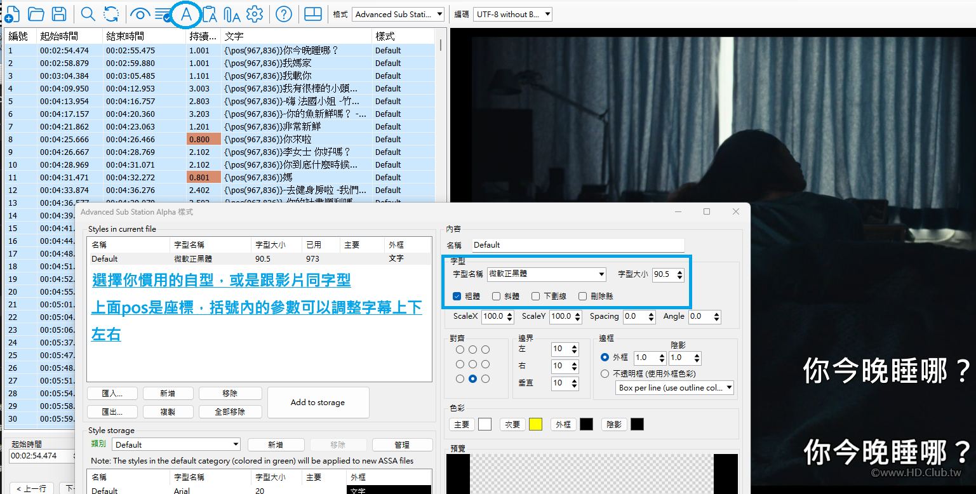
Task: Run spell check from the toolbar
Action: click(163, 14)
